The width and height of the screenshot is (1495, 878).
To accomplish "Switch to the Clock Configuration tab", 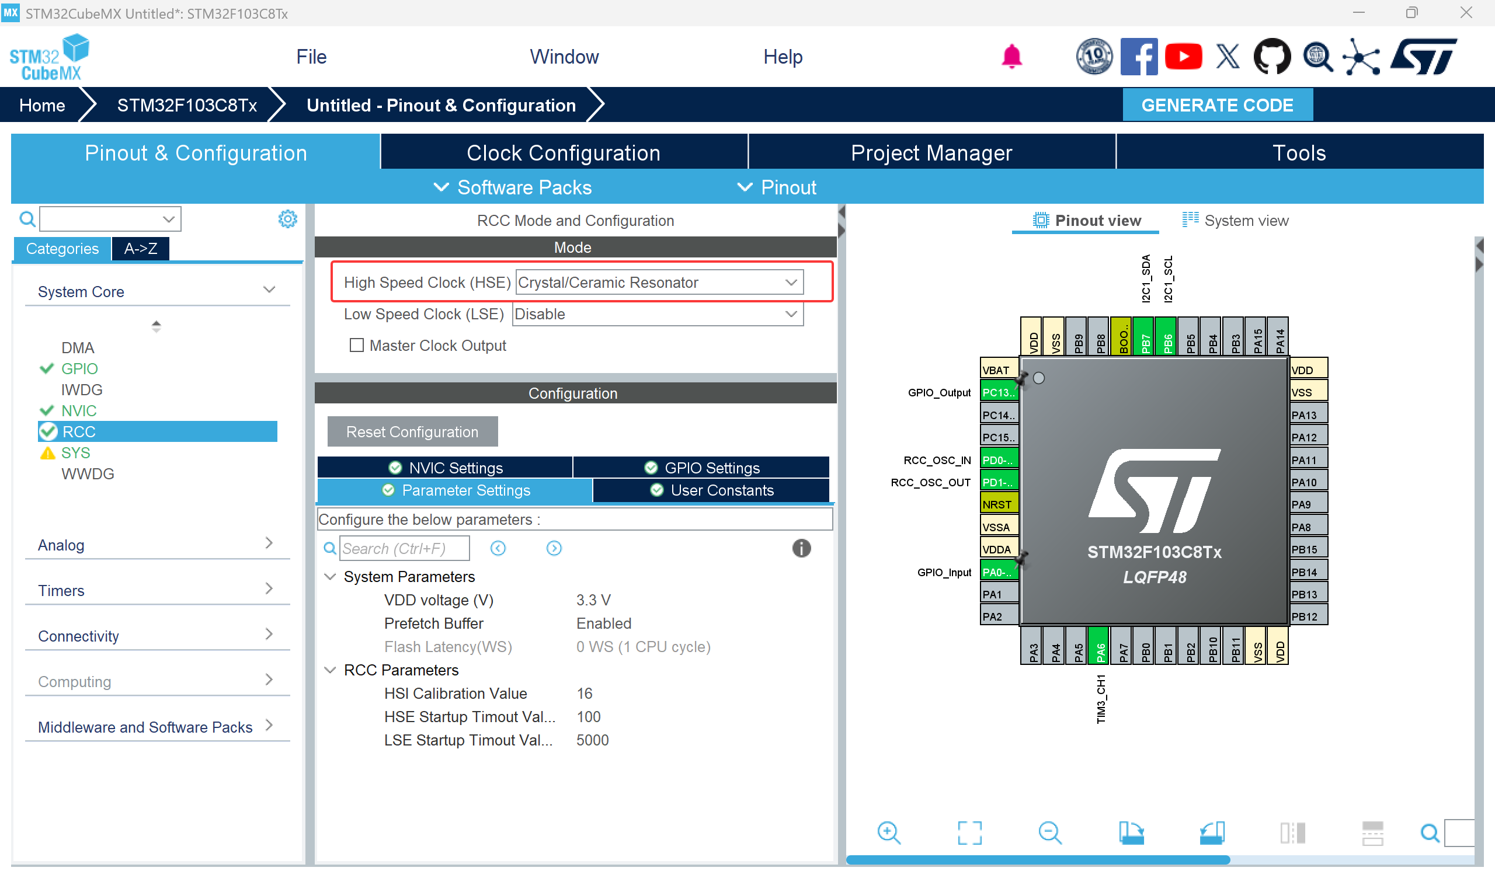I will [564, 152].
